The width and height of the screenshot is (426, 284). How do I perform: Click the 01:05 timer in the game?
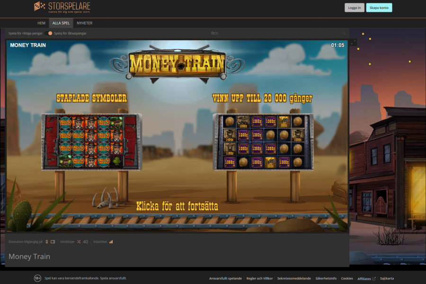coord(337,45)
